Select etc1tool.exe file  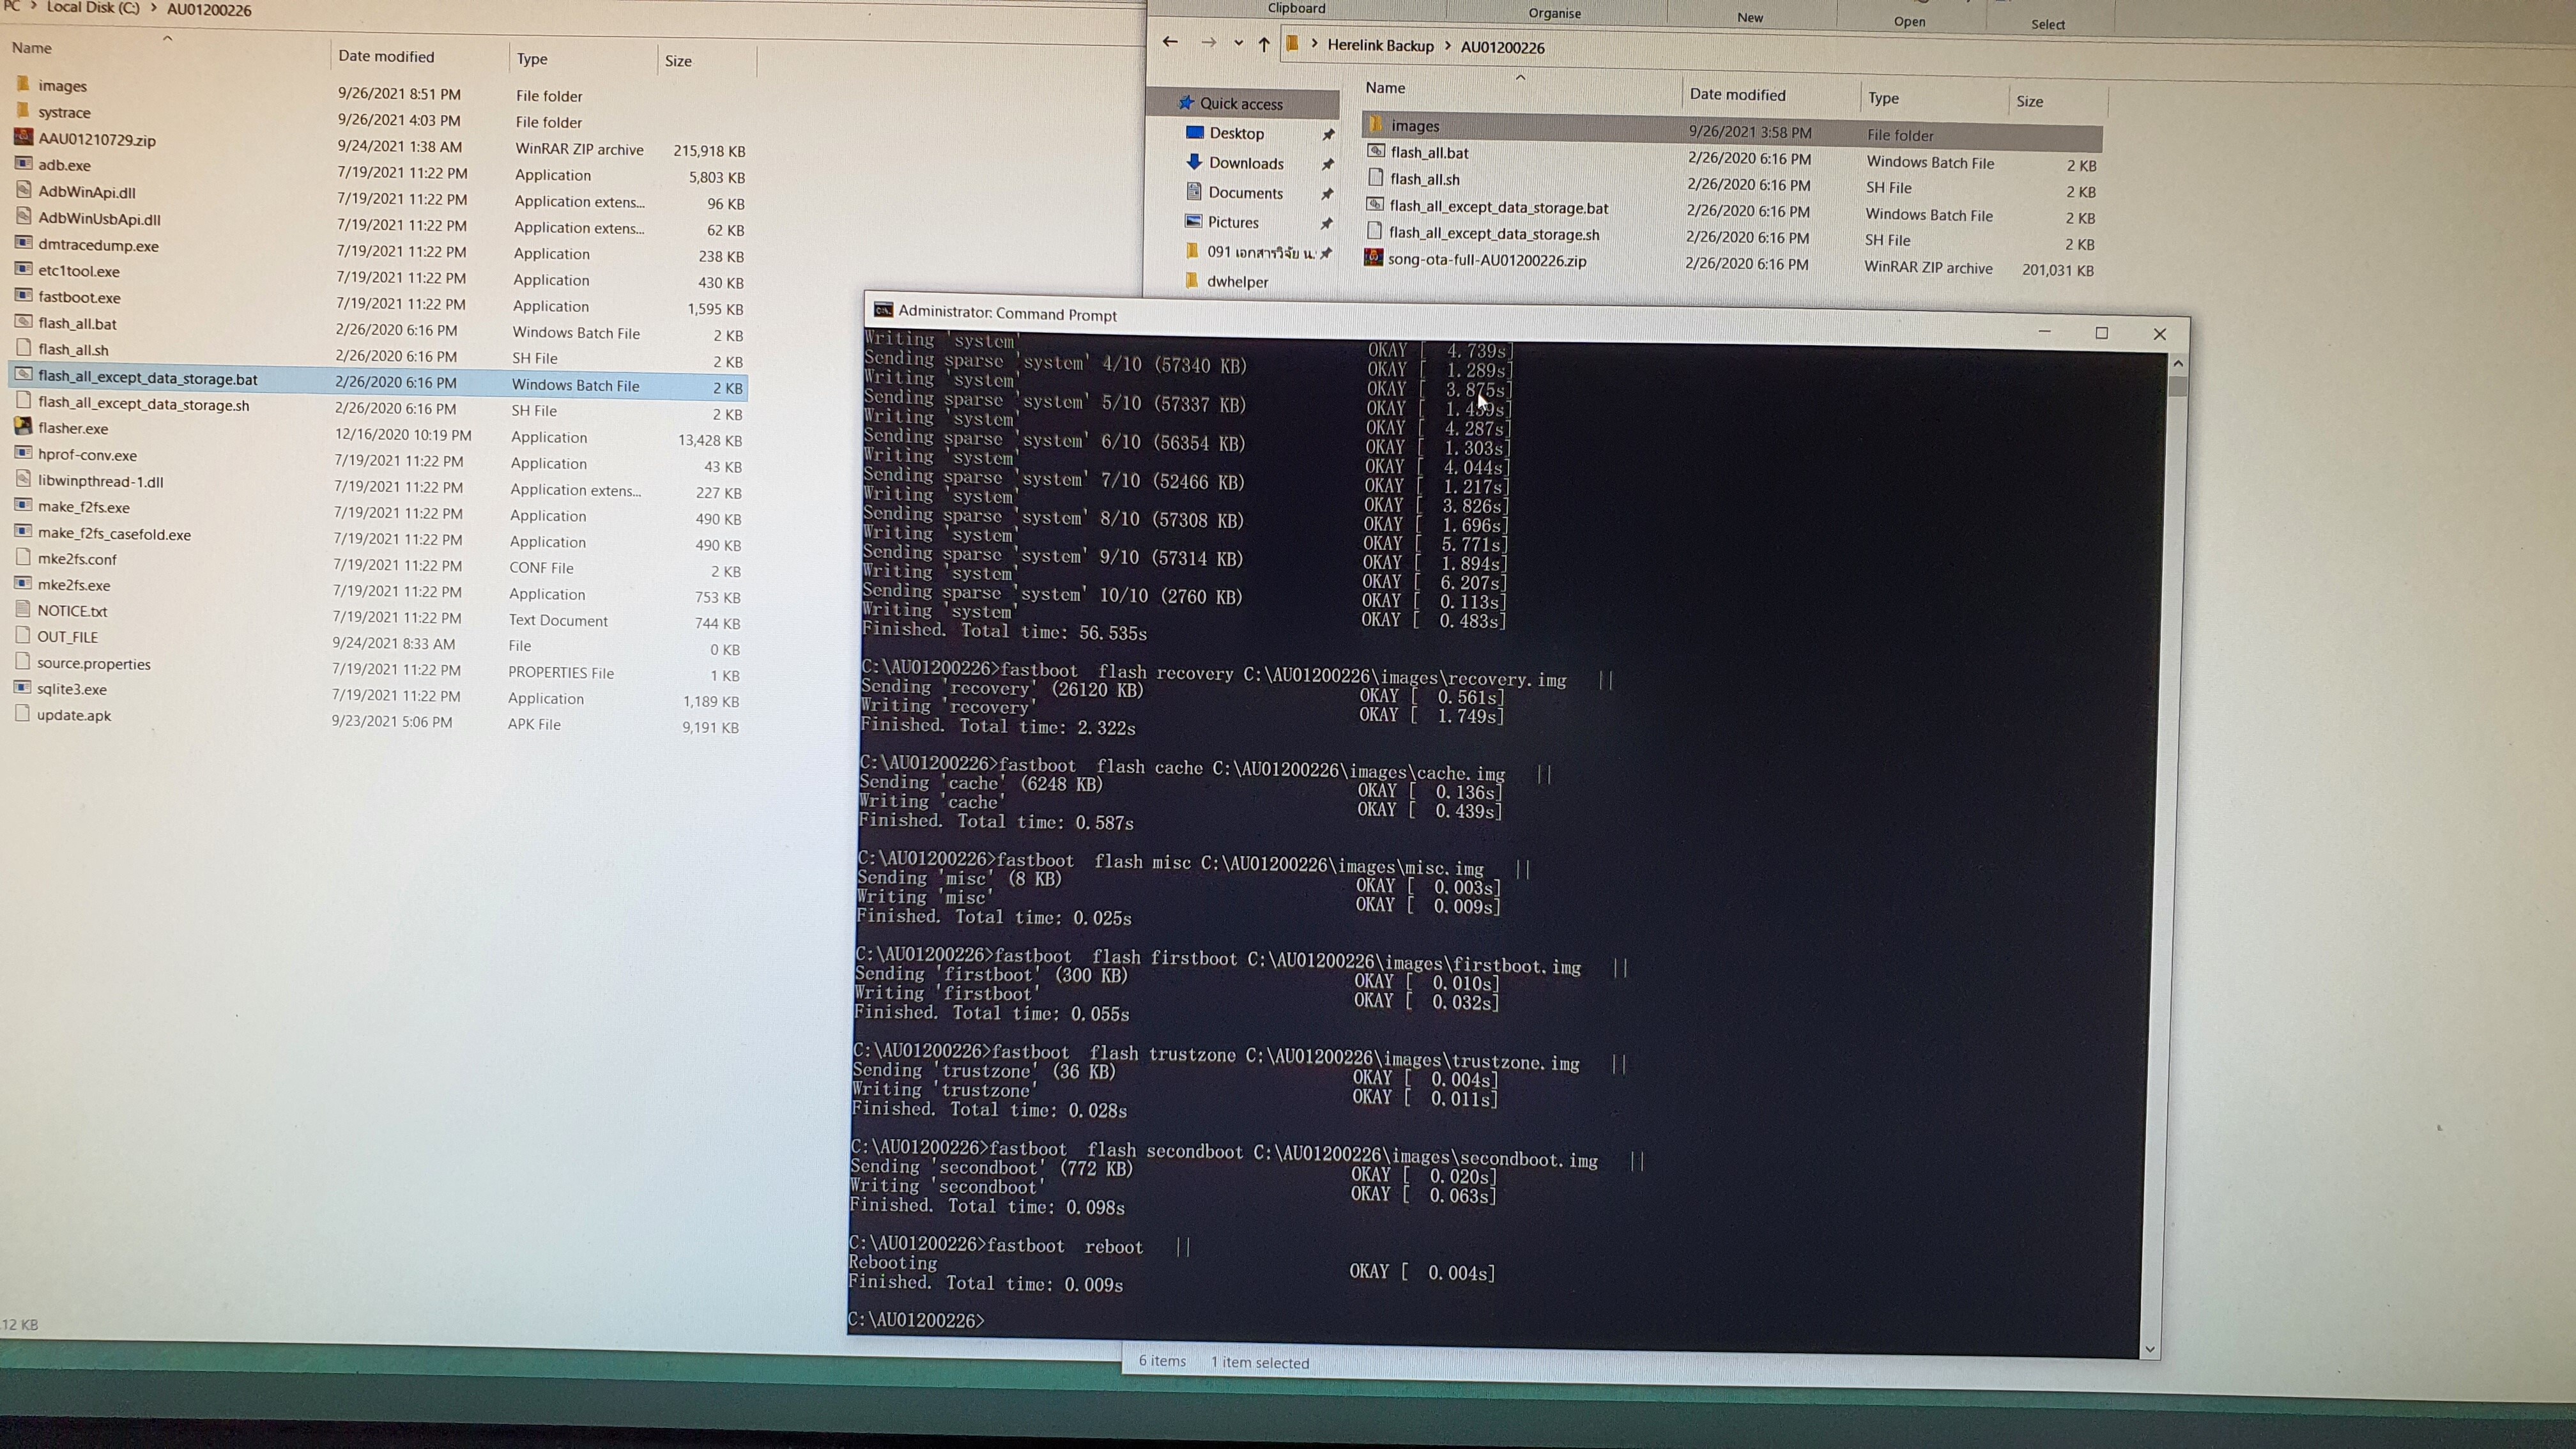click(x=78, y=271)
